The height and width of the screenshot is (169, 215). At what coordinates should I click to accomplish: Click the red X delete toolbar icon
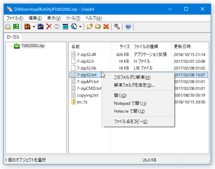pos(49,26)
